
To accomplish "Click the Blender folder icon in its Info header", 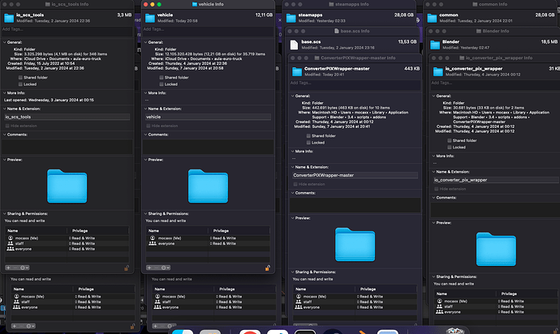I will [435, 45].
